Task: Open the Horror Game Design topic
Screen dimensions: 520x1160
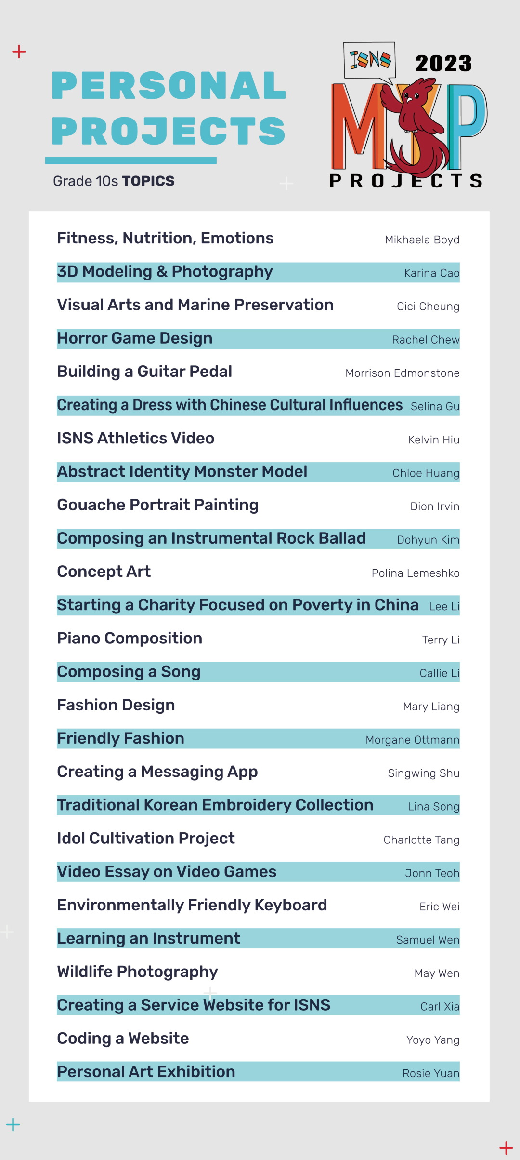Action: coord(135,339)
